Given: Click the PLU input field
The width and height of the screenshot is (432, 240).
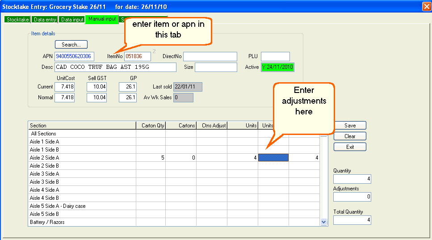Looking at the screenshot, I should pyautogui.click(x=275, y=56).
